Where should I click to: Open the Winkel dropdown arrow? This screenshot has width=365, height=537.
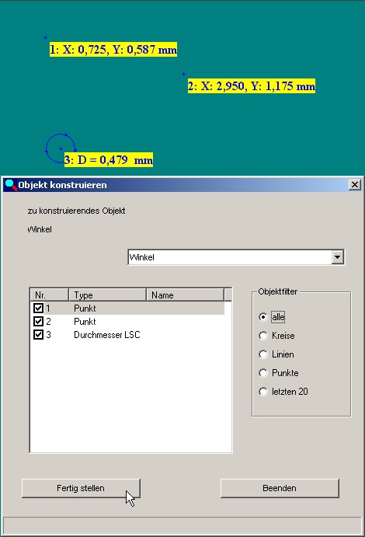[x=337, y=257]
